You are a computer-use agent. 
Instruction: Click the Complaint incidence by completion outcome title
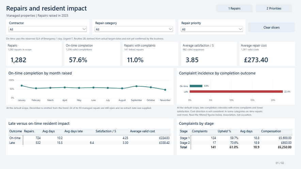pyautogui.click(x=217, y=73)
